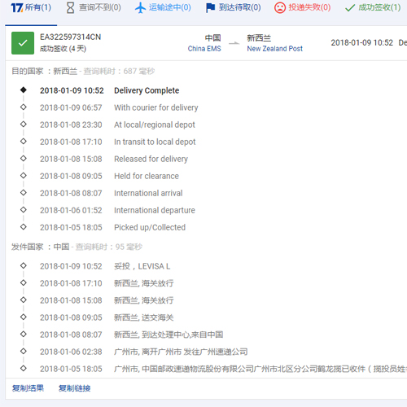Screen dimensions: 407x407
Task: Click 复制链接 to copy link
Action: pos(75,388)
